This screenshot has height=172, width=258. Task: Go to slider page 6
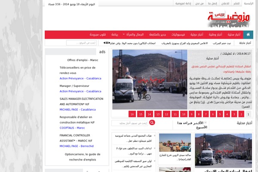(213, 114)
